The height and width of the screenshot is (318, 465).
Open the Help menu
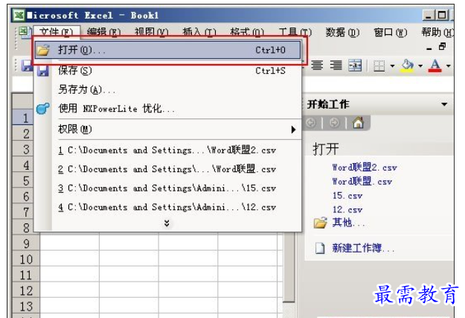point(437,32)
